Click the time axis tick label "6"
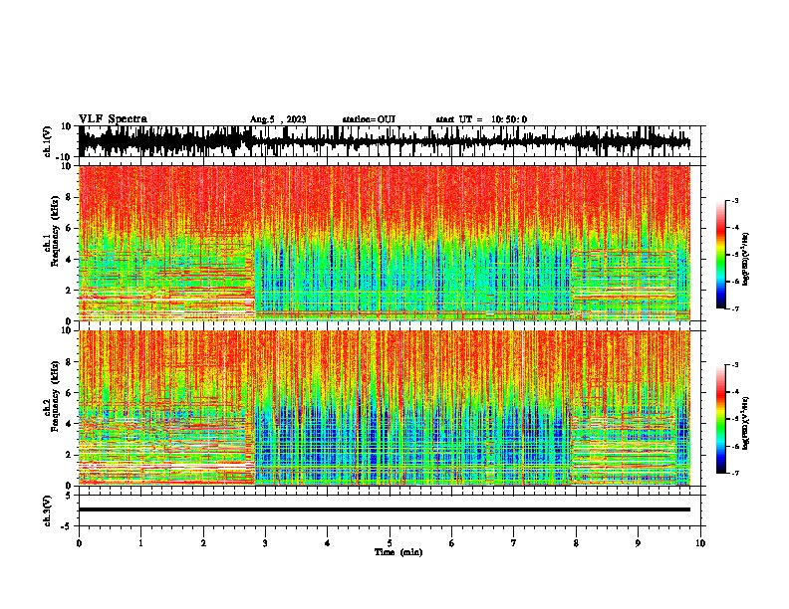This screenshot has height=609, width=789. [x=452, y=543]
